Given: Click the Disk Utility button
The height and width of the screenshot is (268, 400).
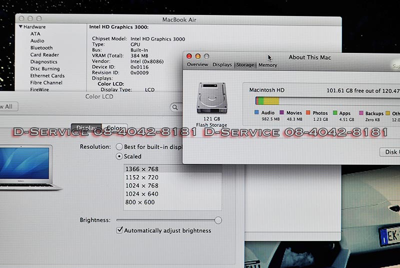Looking at the screenshot, I should click(x=390, y=152).
